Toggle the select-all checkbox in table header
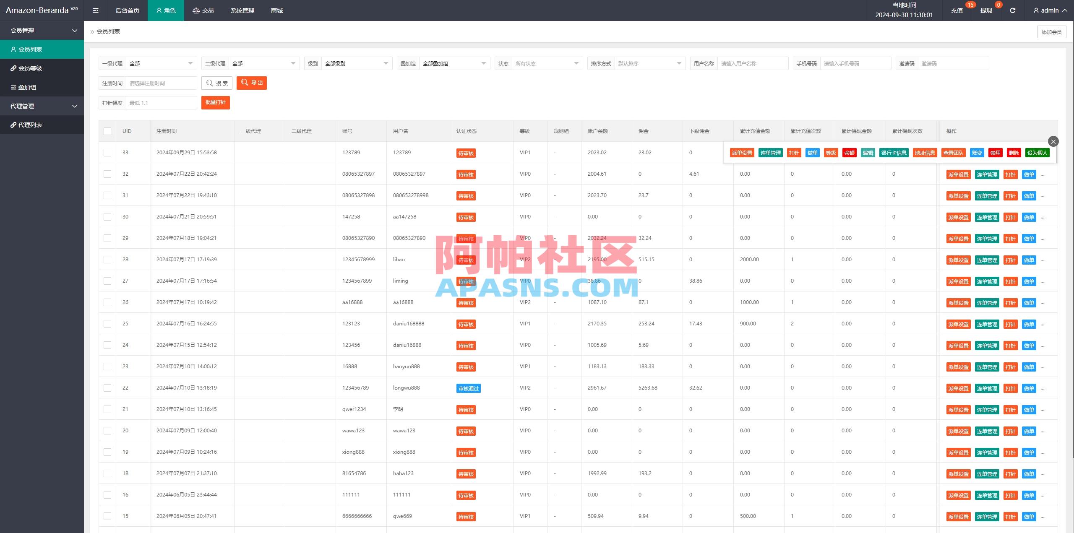The height and width of the screenshot is (533, 1074). [107, 131]
